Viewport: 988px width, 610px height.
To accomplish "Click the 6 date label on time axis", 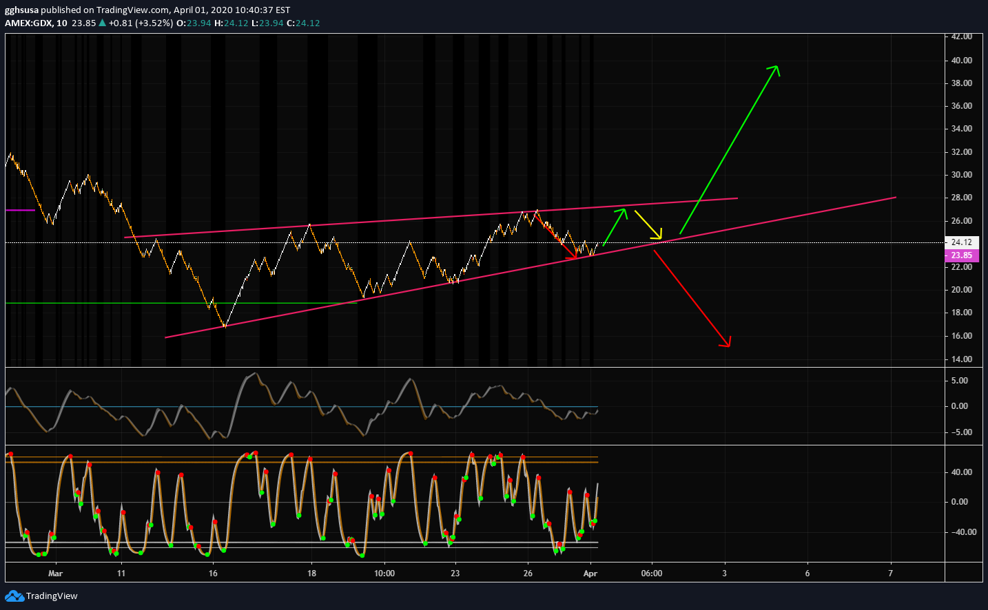I will coord(807,574).
